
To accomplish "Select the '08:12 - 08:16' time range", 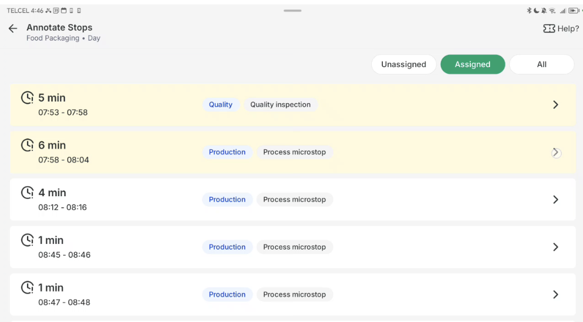I will click(x=63, y=208).
